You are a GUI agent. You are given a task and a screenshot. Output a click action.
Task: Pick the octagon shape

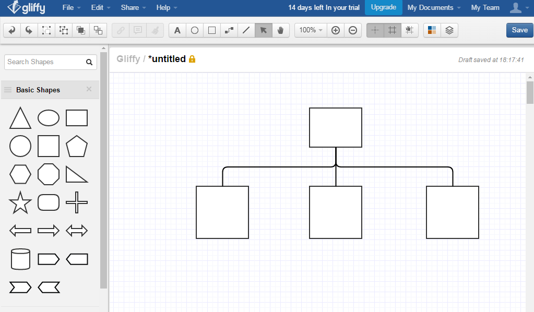click(49, 175)
